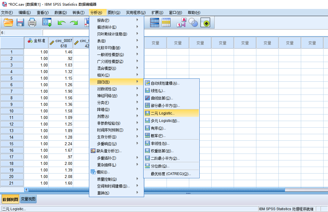The image size is (328, 212).
Task: Expand 降维(D) submenu
Action: (116, 109)
